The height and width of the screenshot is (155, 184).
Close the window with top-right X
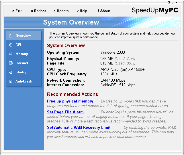[x=176, y=2]
